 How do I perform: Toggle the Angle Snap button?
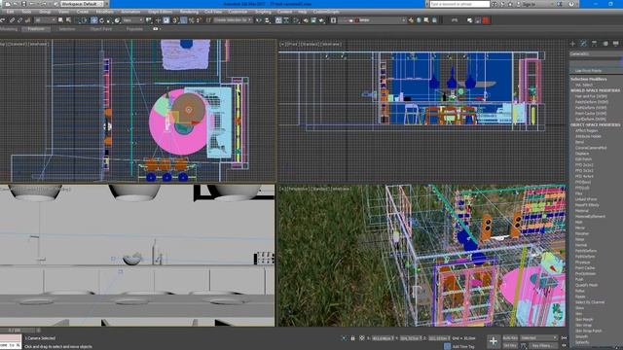(183, 20)
